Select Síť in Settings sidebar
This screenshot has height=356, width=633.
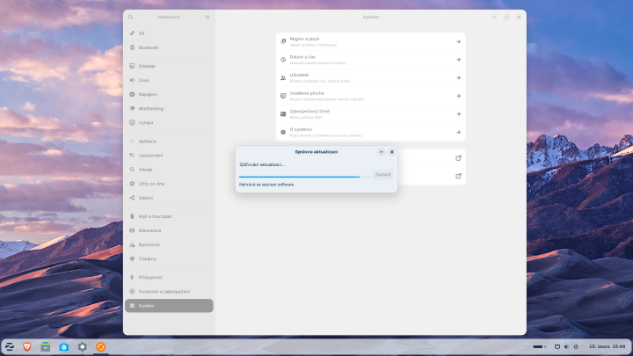click(169, 33)
